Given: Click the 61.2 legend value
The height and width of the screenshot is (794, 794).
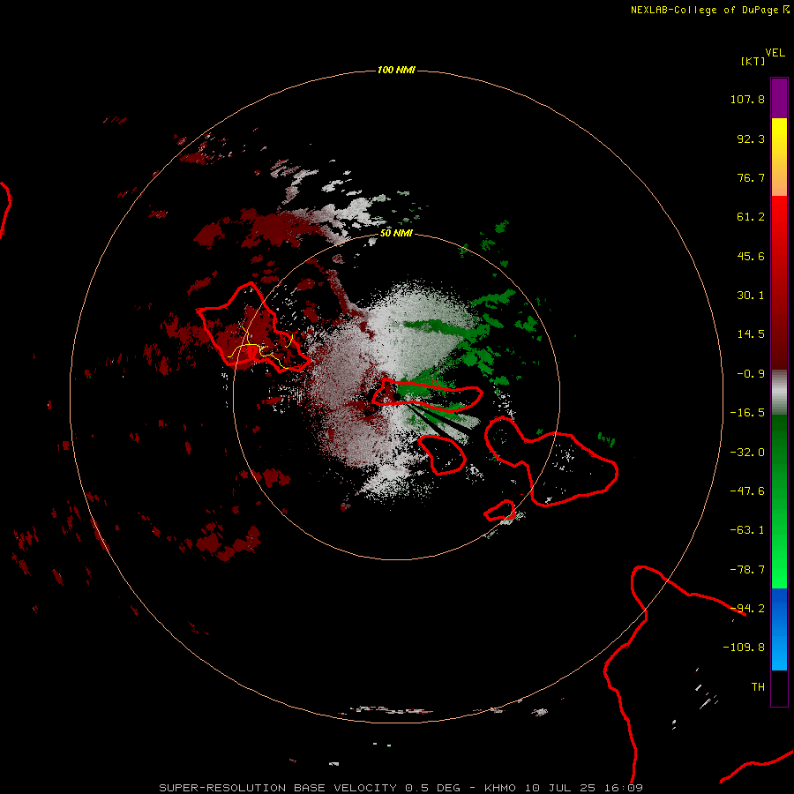Looking at the screenshot, I should [x=751, y=217].
